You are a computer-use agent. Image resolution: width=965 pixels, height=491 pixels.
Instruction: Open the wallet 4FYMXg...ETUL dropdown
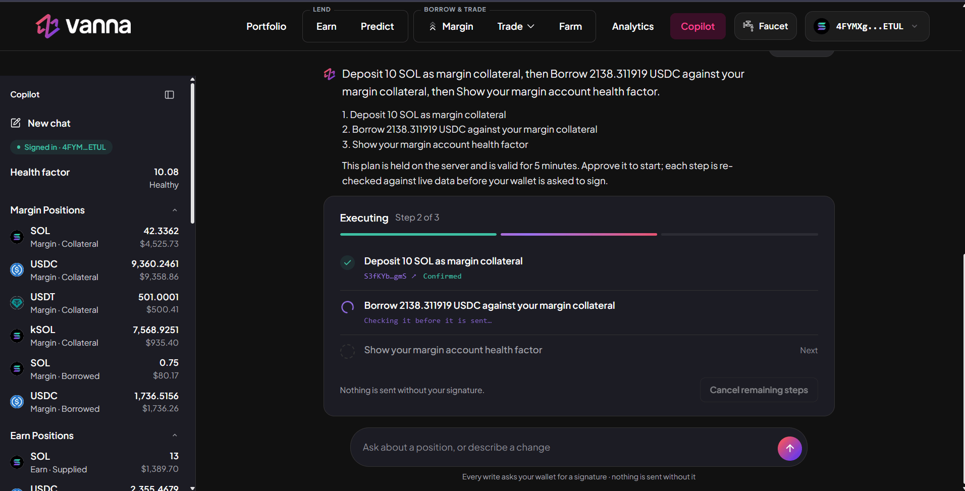[x=867, y=26]
